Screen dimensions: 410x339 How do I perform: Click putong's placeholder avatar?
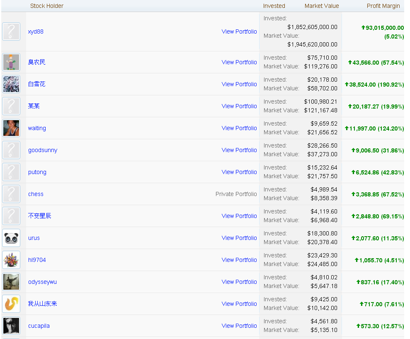11,172
